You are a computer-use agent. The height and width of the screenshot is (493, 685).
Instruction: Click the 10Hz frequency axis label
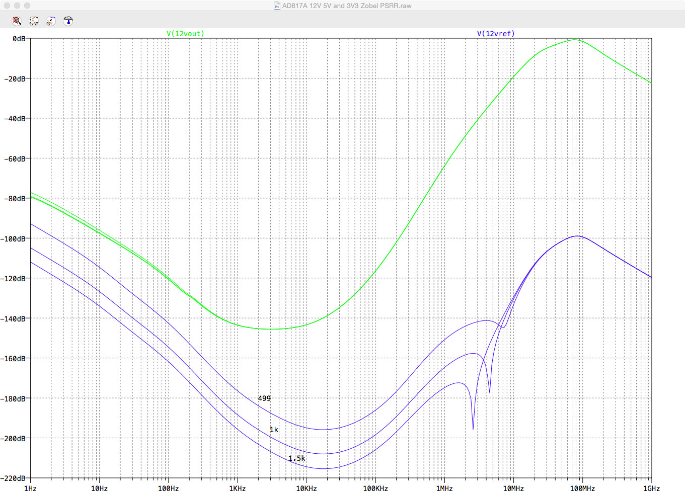click(x=99, y=488)
